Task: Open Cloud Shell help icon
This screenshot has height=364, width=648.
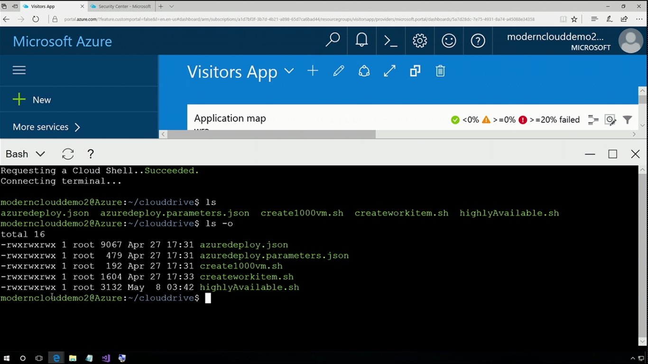Action: point(91,154)
